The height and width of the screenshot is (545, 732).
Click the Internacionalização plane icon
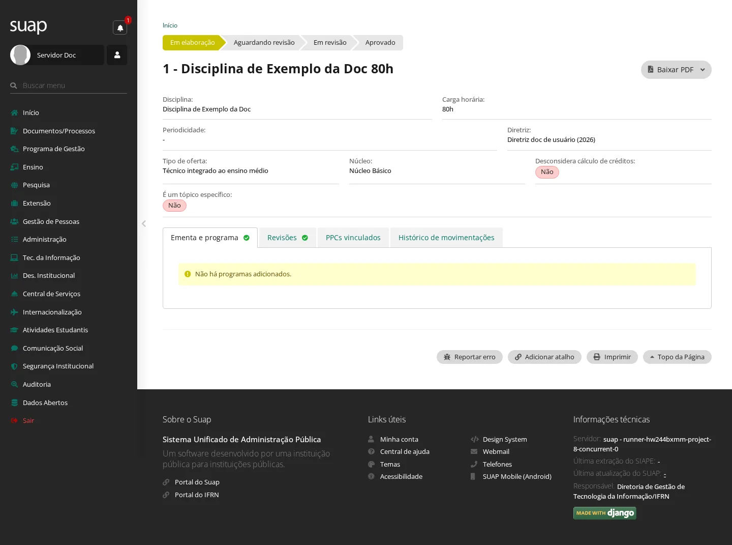(x=14, y=312)
